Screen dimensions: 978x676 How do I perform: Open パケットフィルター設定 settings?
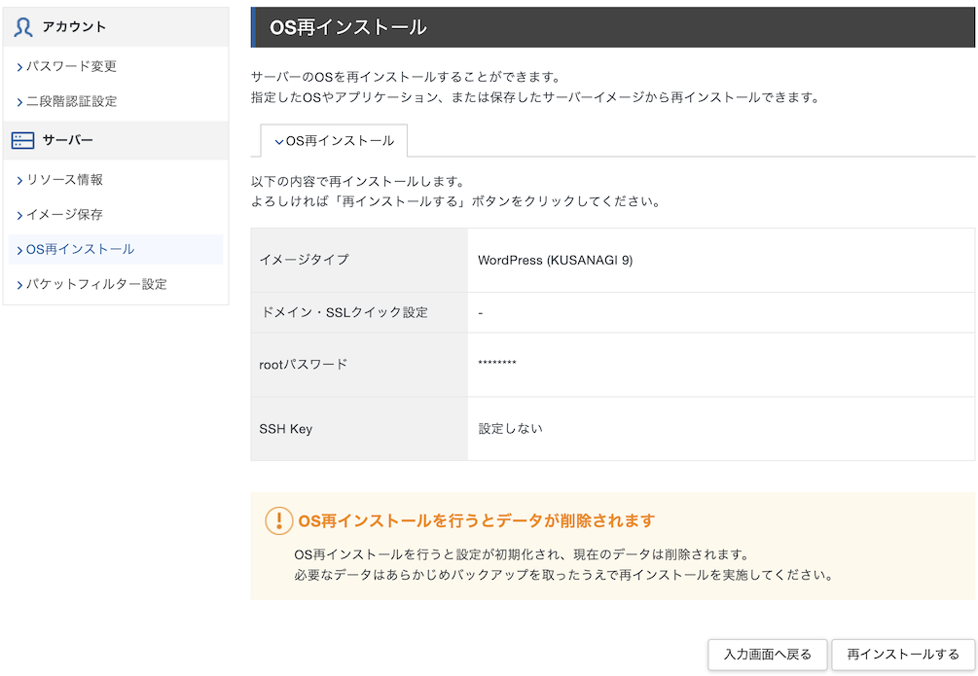click(96, 285)
